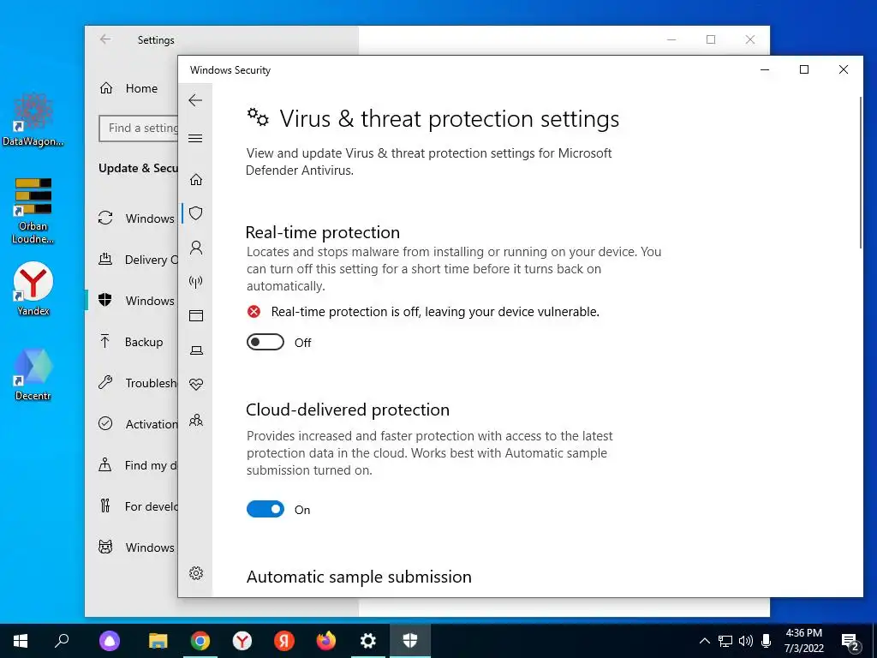Click the Real-time protection heading
The width and height of the screenshot is (877, 658).
pyautogui.click(x=323, y=231)
